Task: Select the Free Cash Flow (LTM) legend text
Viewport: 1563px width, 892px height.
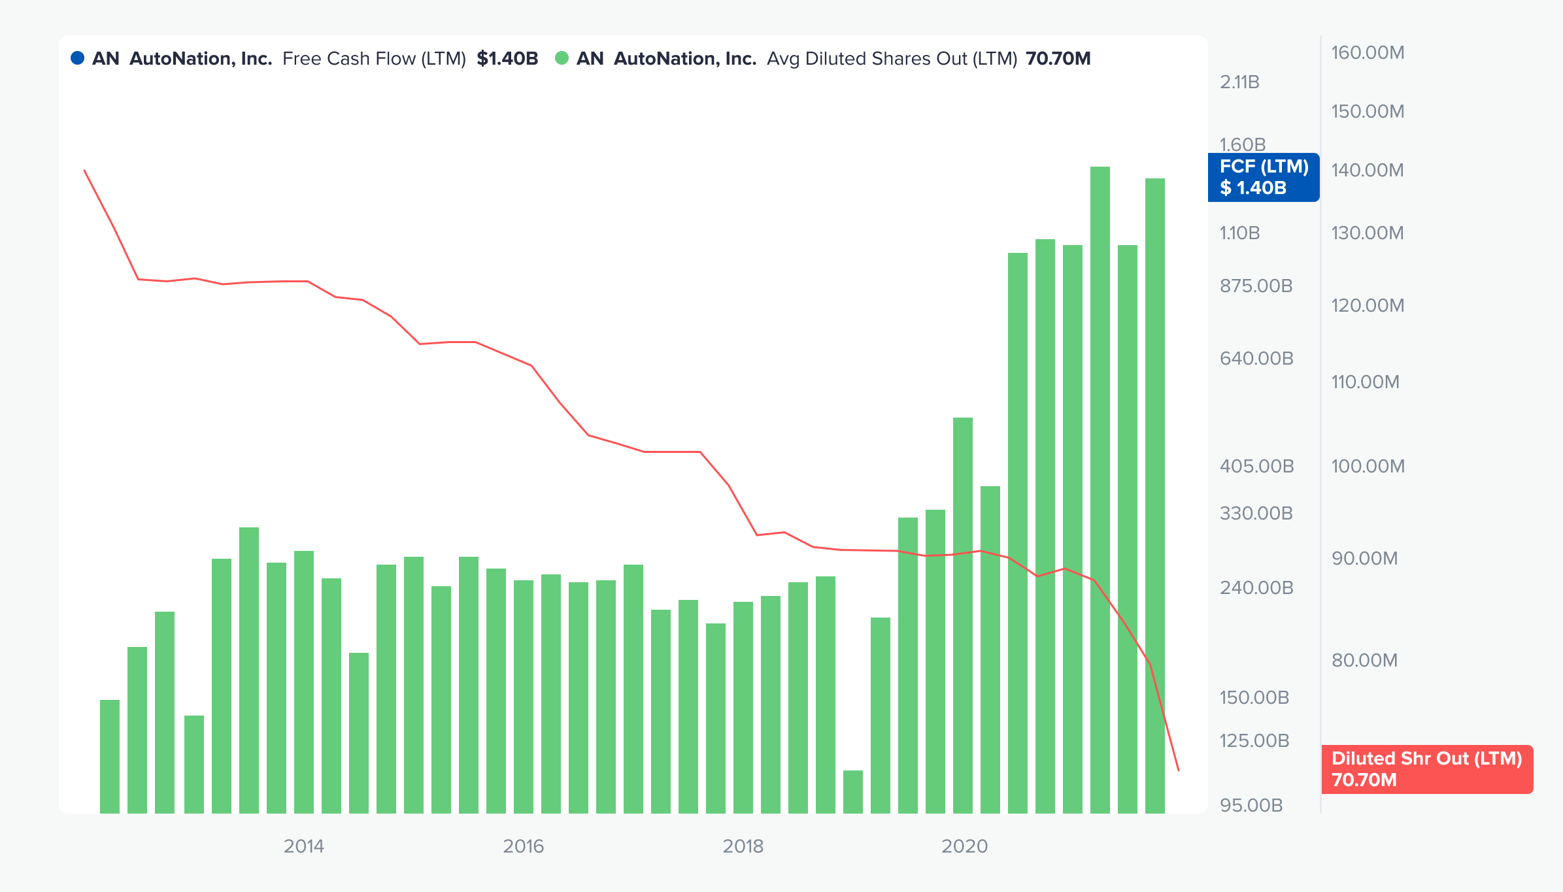Action: click(374, 59)
